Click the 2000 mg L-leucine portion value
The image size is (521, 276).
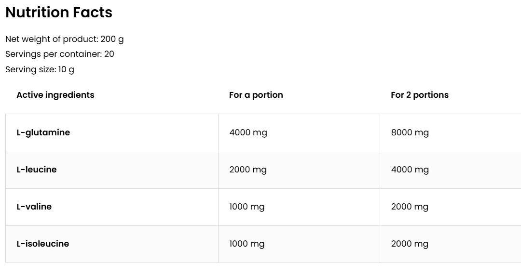point(248,170)
